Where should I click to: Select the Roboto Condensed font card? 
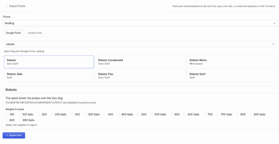coord(140,62)
